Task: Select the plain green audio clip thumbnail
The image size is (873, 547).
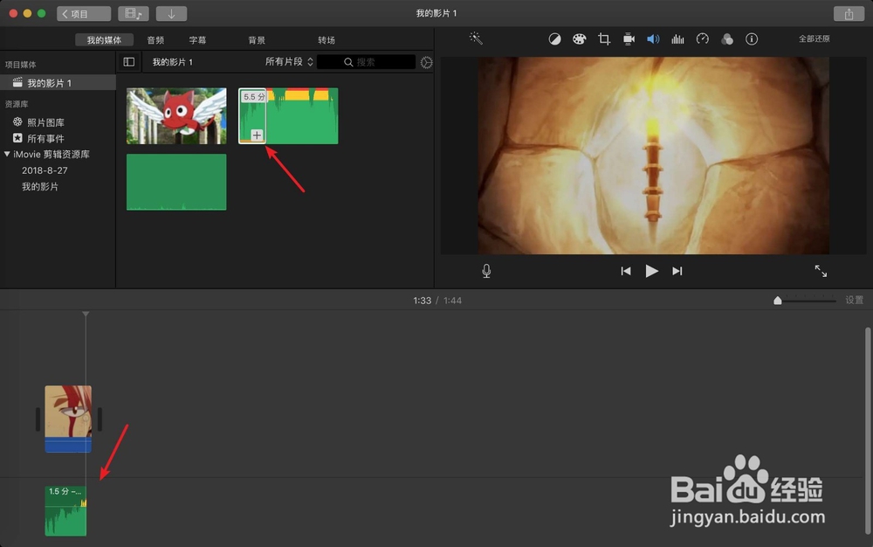Action: point(176,182)
